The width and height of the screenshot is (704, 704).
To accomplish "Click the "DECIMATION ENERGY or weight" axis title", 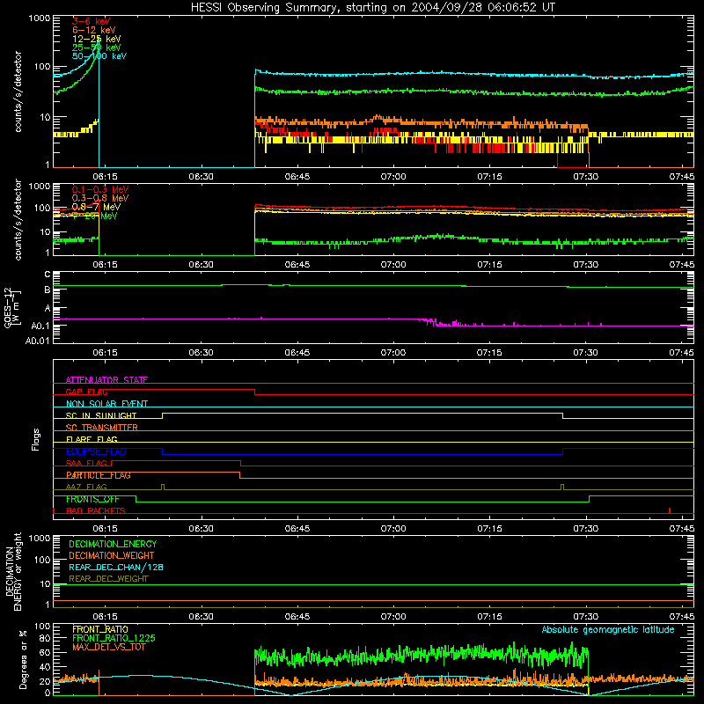I will 13,571.
